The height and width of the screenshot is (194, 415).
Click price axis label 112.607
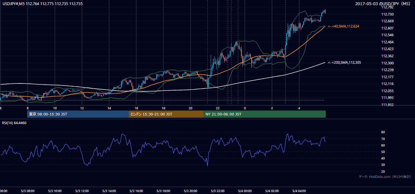pos(387,28)
